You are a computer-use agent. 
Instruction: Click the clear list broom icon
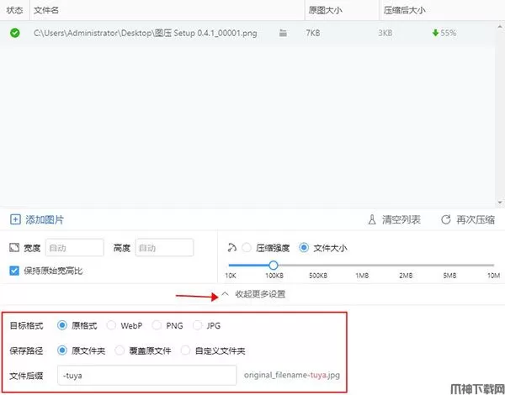click(x=371, y=219)
